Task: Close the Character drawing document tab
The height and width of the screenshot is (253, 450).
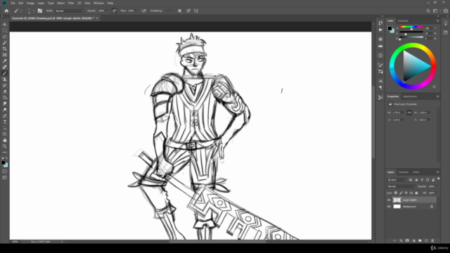Action: click(x=97, y=18)
